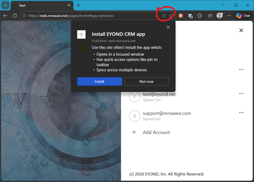254x182 pixels.
Task: Click the browser back arrow
Action: 5,16
